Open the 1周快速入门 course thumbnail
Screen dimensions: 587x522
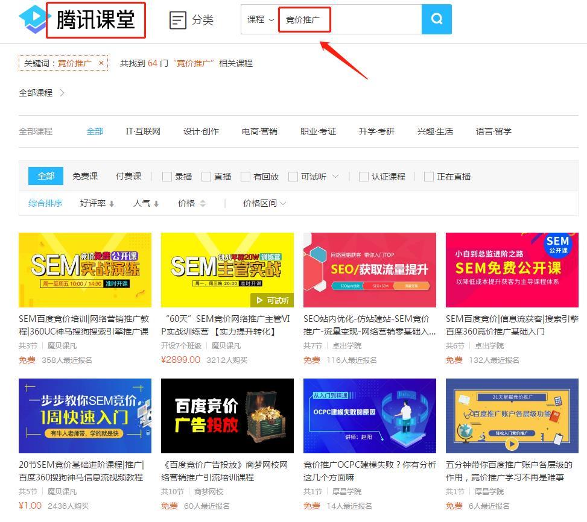[85, 416]
